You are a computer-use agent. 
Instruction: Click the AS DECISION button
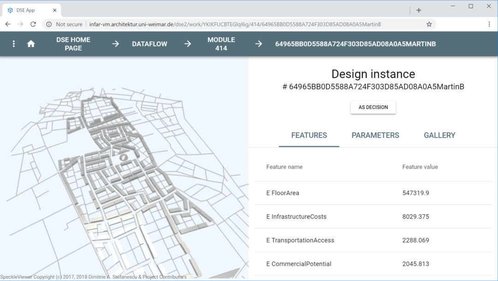point(373,108)
